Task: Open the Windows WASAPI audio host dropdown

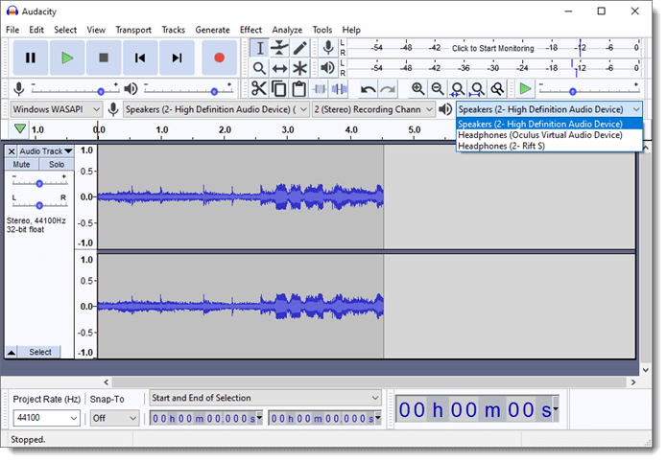Action: tap(57, 109)
